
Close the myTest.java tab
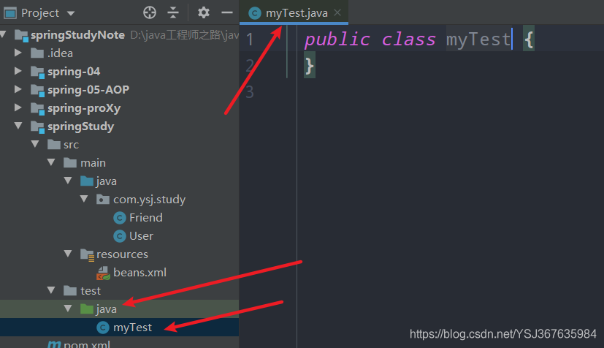[337, 12]
